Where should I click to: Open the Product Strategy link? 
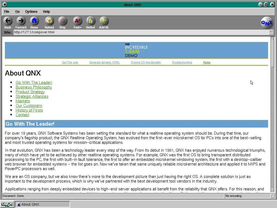[30, 92]
